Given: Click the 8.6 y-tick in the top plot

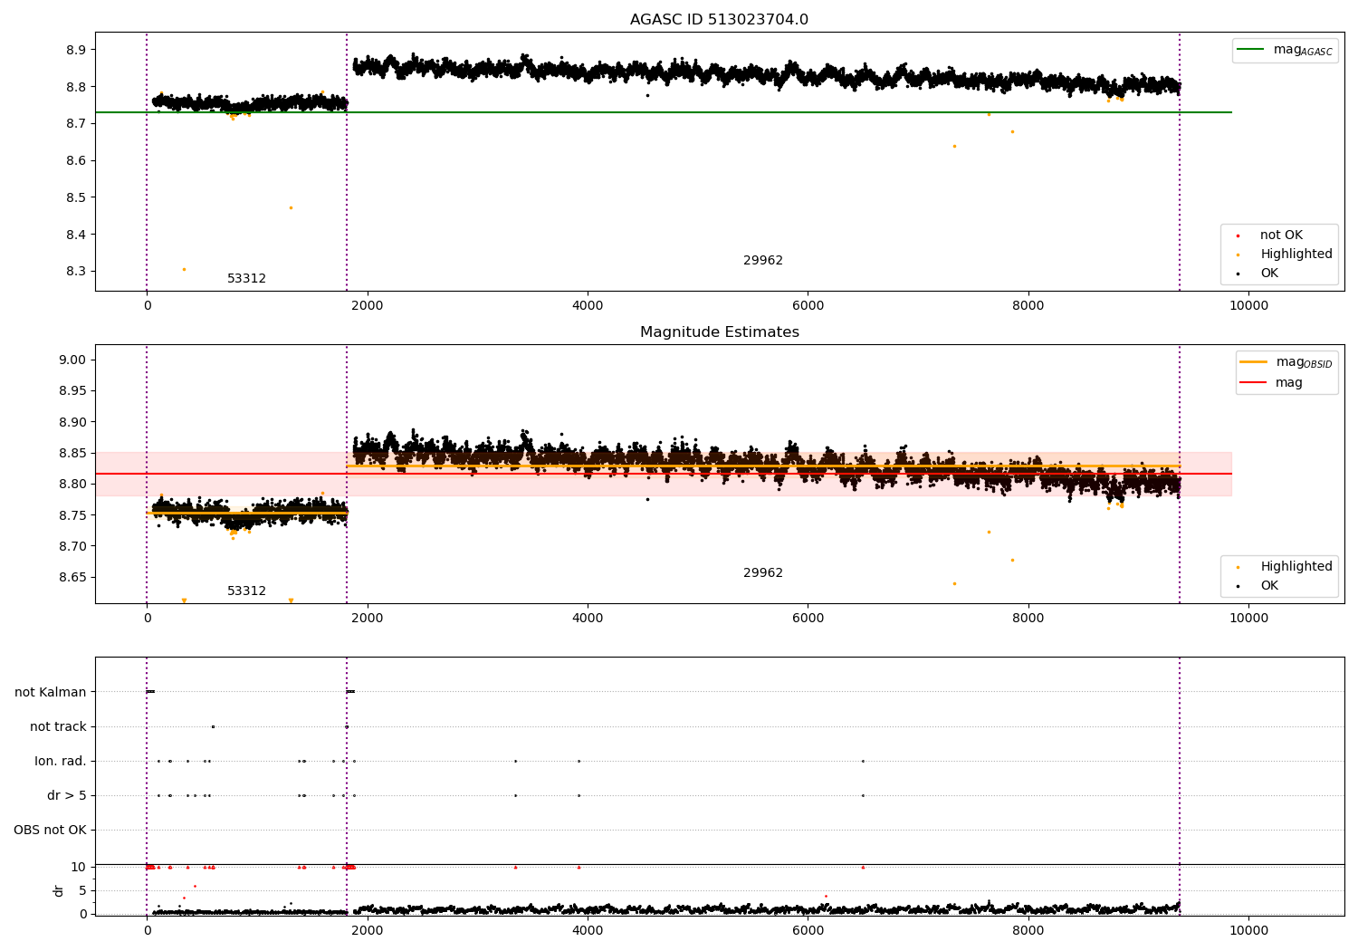Looking at the screenshot, I should (x=76, y=161).
